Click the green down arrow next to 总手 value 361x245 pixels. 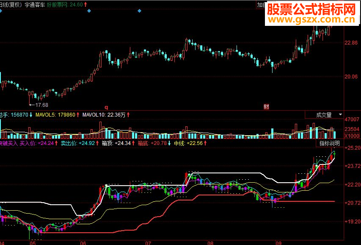(x=30, y=115)
